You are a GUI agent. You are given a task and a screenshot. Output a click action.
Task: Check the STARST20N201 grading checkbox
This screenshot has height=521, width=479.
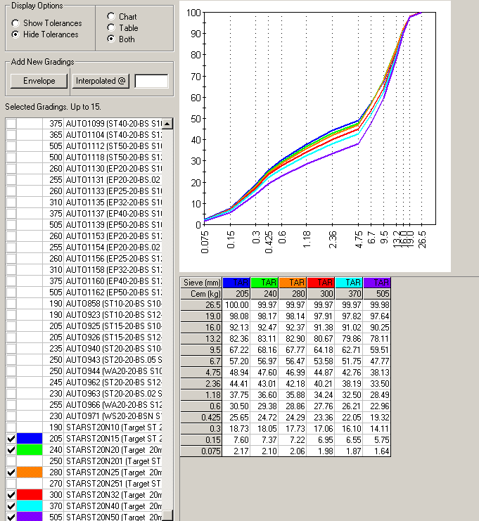(x=11, y=461)
